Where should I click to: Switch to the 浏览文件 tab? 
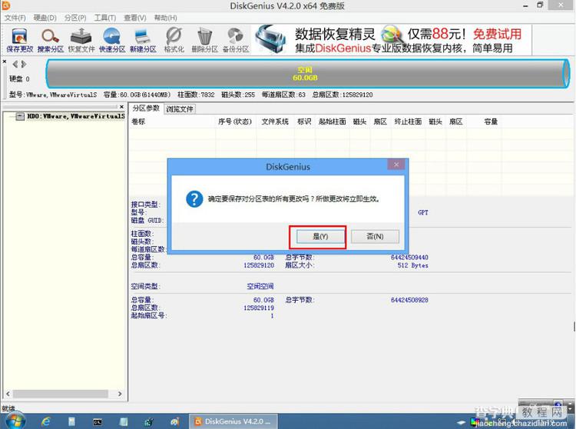point(179,109)
